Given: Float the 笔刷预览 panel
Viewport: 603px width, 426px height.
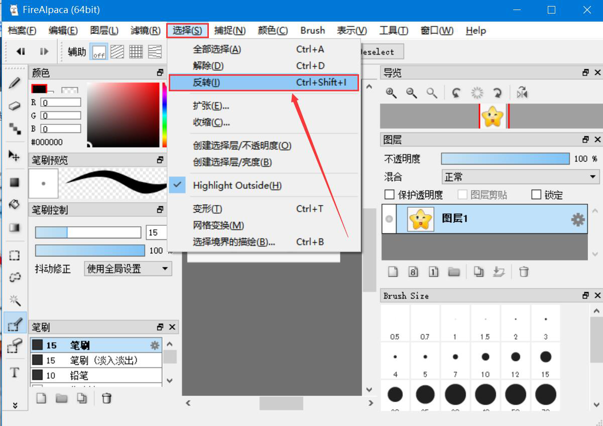Looking at the screenshot, I should (x=160, y=160).
